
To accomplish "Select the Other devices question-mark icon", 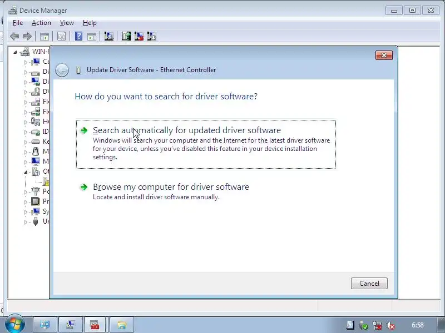I will [x=36, y=171].
